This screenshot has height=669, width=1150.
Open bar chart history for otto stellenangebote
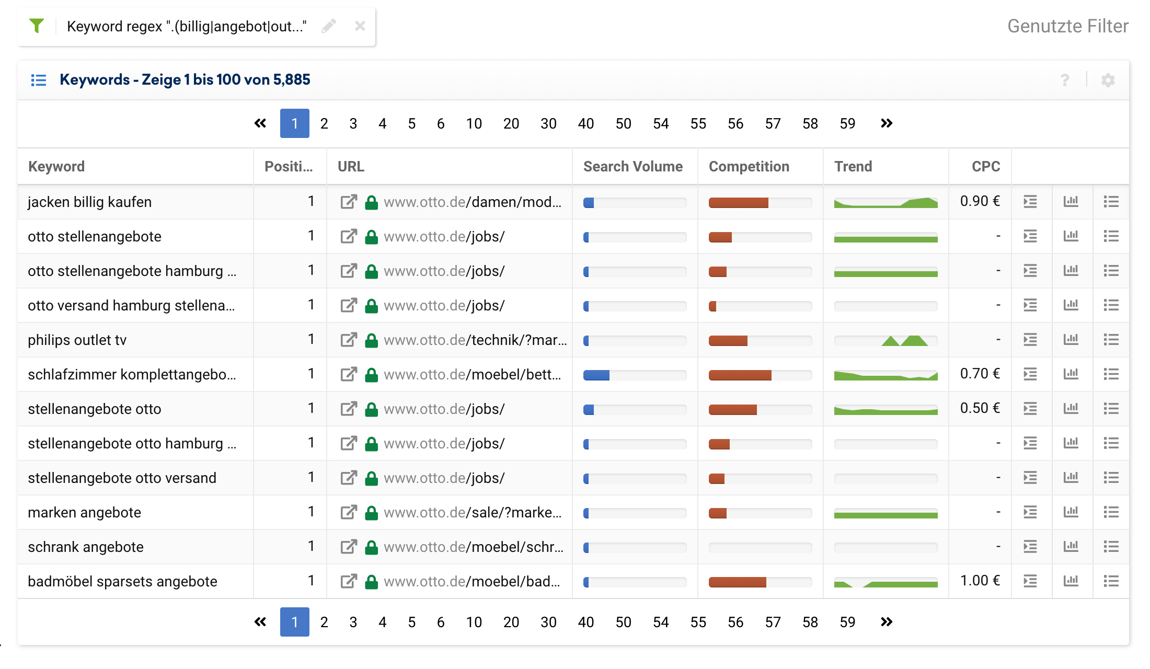click(1071, 236)
